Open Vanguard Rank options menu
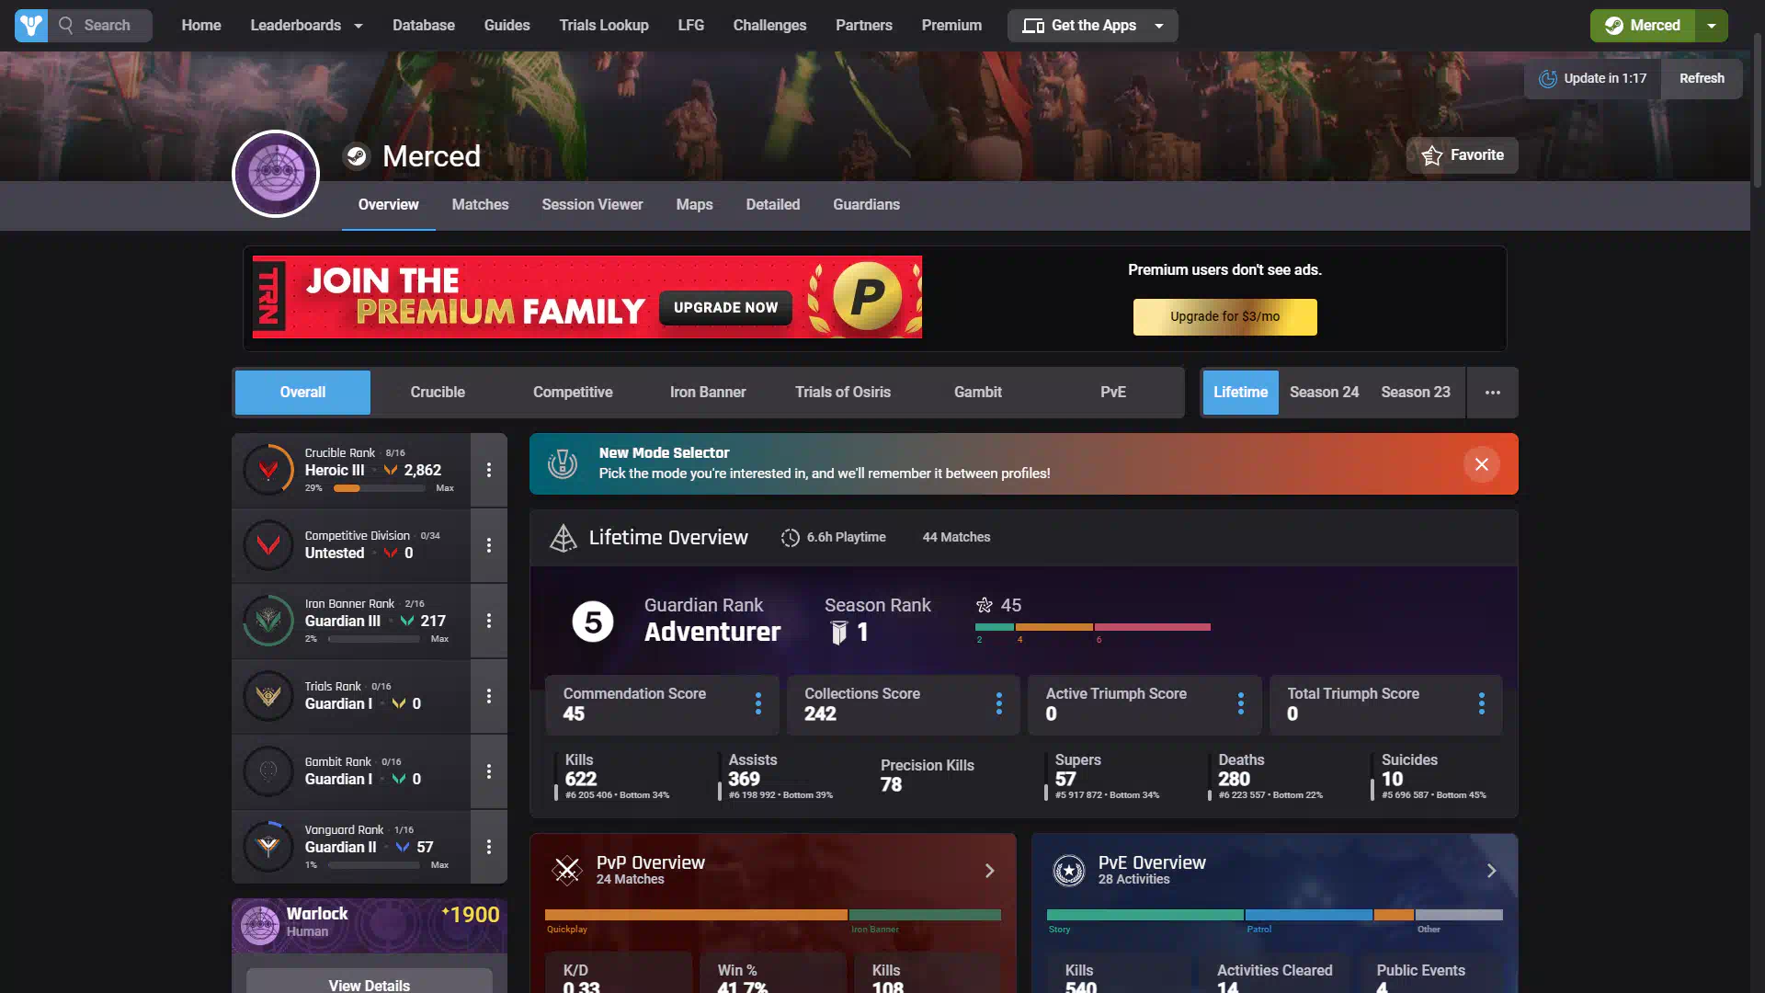The image size is (1765, 993). [x=489, y=846]
